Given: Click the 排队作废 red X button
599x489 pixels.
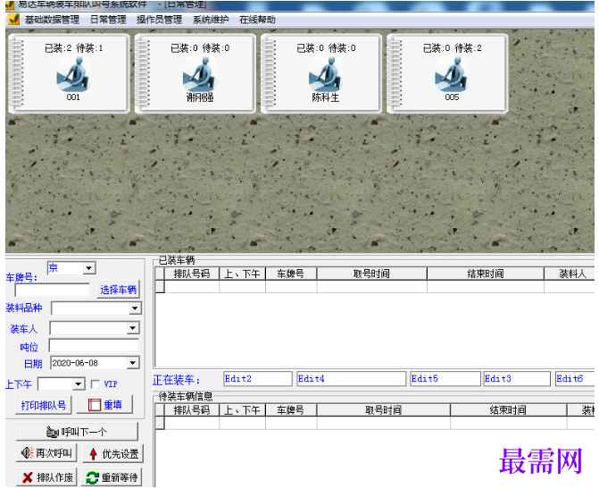Looking at the screenshot, I should [46, 477].
